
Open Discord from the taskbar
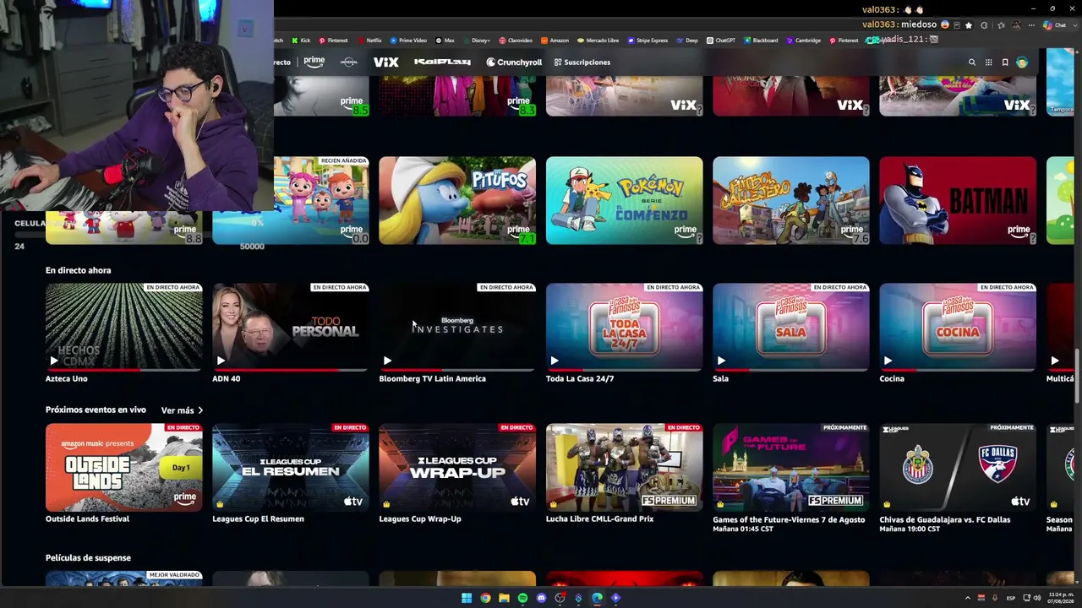(x=541, y=598)
